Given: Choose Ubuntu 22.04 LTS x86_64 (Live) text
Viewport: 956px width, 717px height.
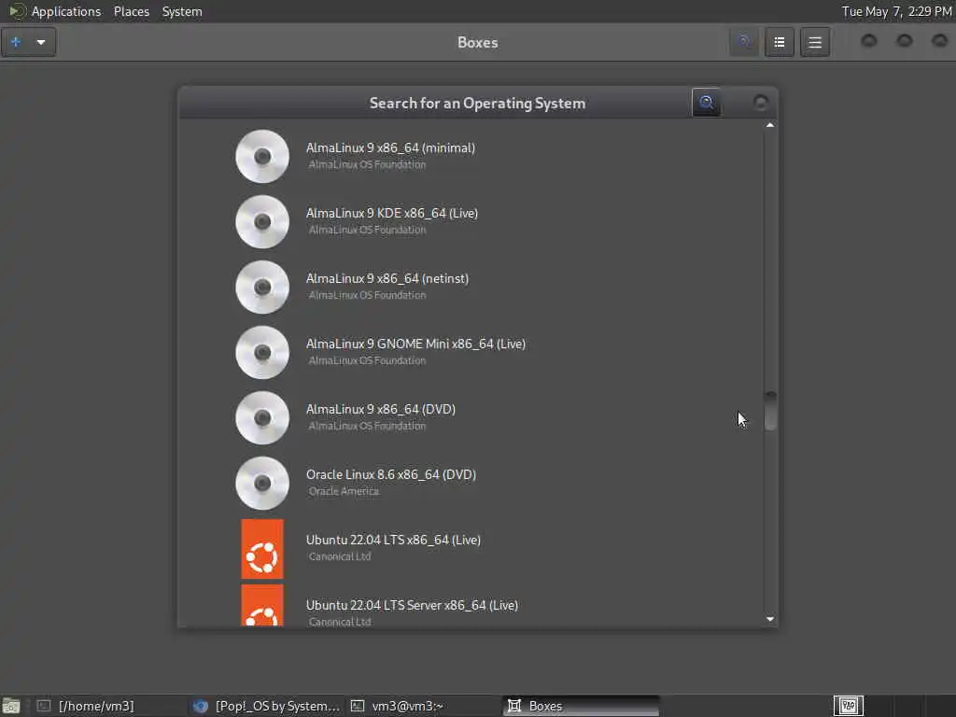Looking at the screenshot, I should click(393, 540).
